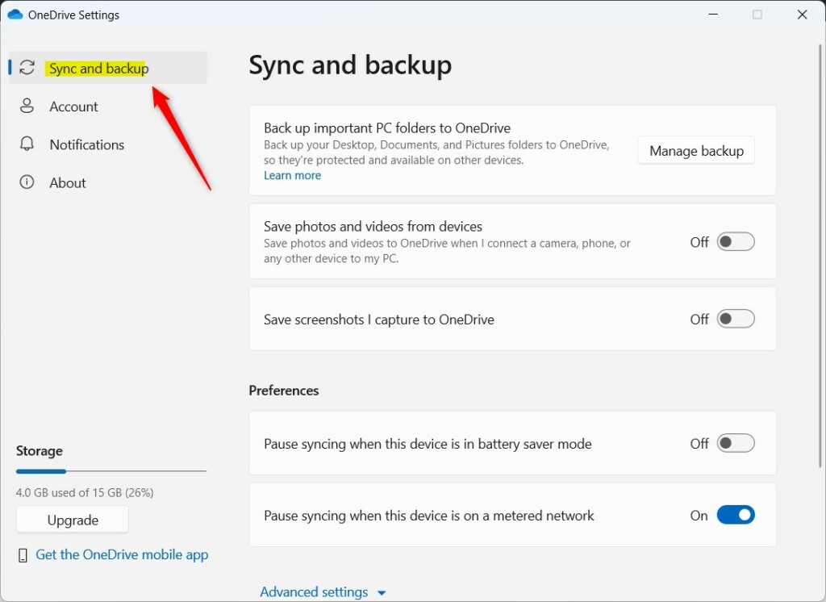This screenshot has width=826, height=602.
Task: Expand Advanced settings
Action: [x=323, y=592]
